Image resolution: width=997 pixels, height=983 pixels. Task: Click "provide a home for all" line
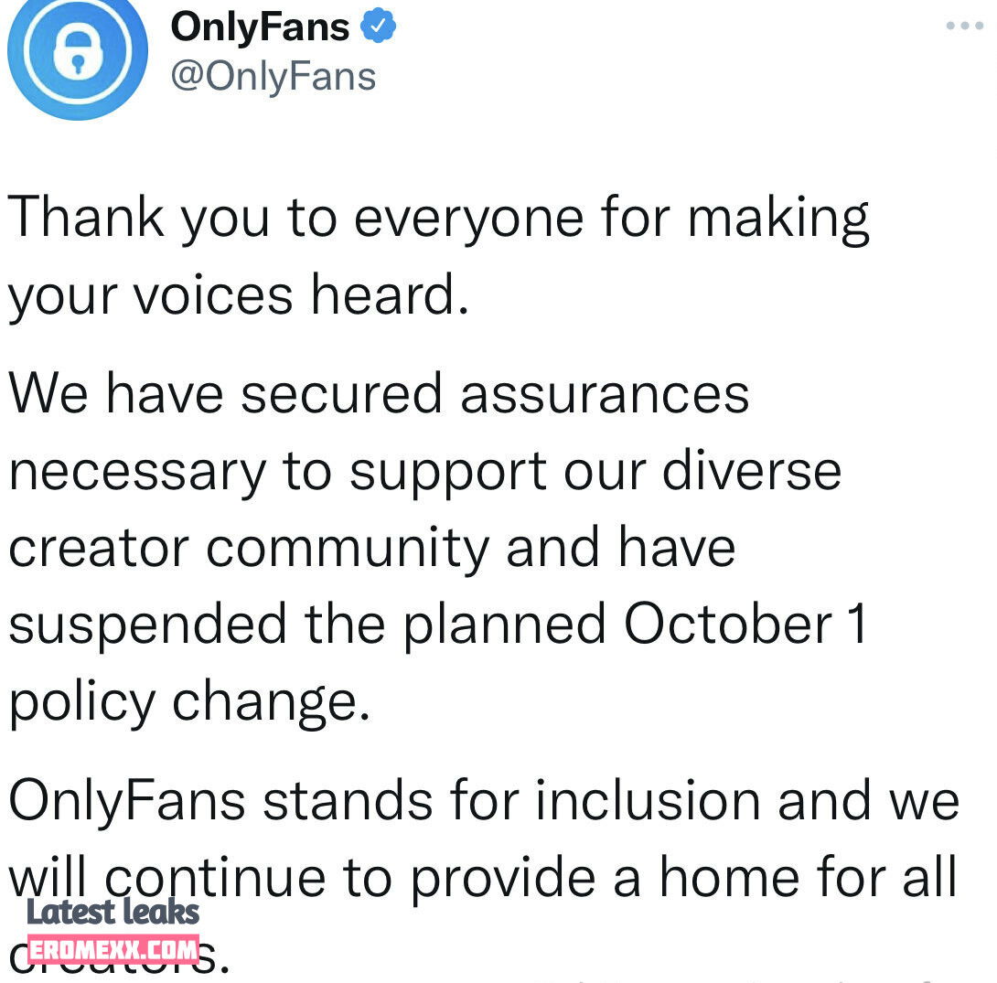(x=683, y=878)
